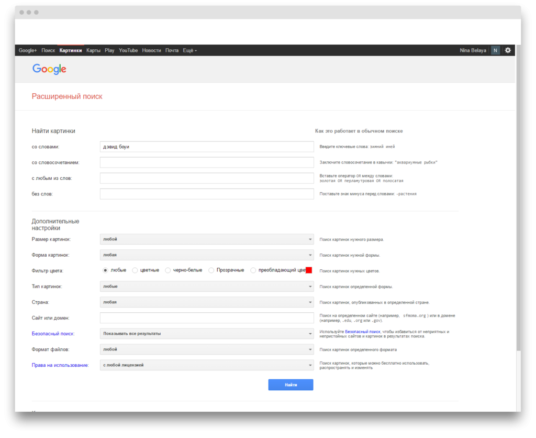
Task: Select the 'Картинки' tab
Action: point(71,50)
